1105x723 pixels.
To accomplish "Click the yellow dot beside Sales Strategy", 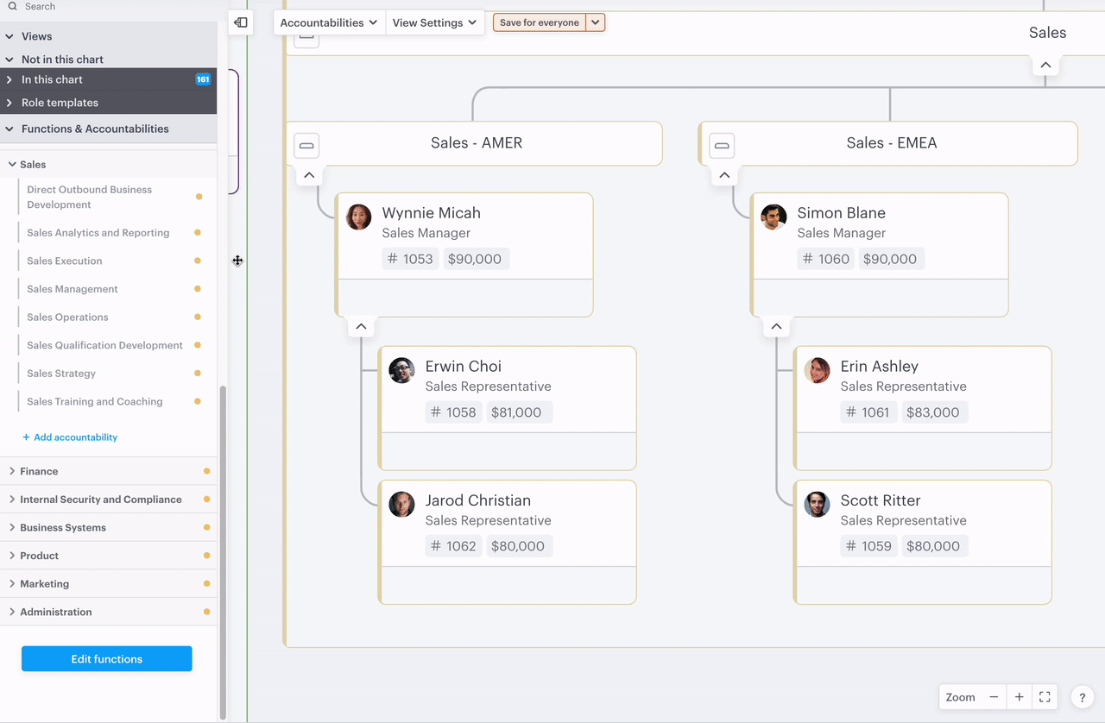I will (x=198, y=374).
